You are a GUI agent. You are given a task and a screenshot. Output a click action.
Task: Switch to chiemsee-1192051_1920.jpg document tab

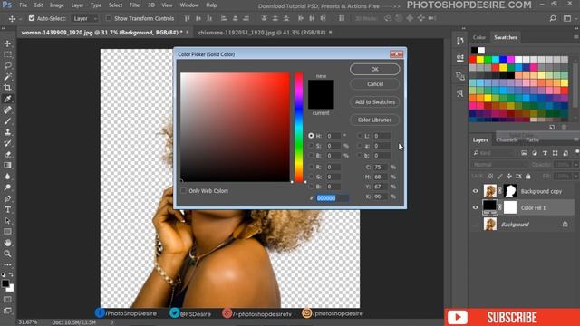pyautogui.click(x=262, y=33)
